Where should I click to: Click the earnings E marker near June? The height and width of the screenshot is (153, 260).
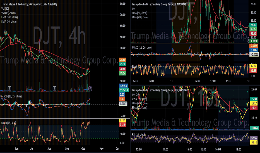(x=9, y=89)
